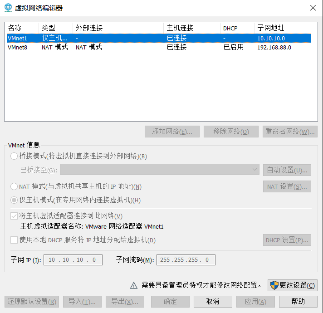This screenshot has width=323, height=313.
Task: Click the 应用(A) button
Action: click(255, 302)
